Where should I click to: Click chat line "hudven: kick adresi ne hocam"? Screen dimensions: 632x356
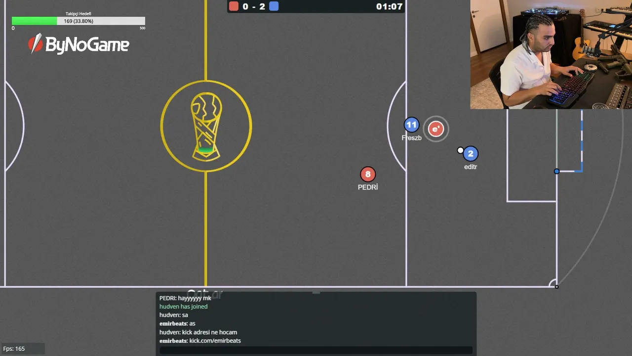click(198, 332)
